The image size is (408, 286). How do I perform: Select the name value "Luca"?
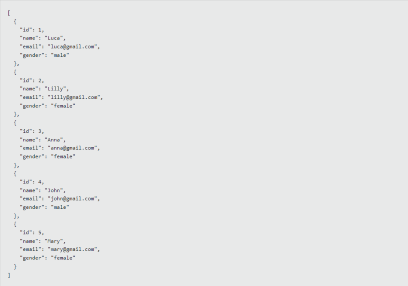54,38
